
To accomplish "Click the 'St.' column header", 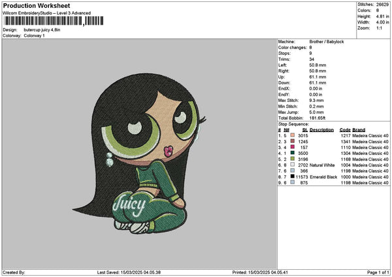I will [x=305, y=130].
